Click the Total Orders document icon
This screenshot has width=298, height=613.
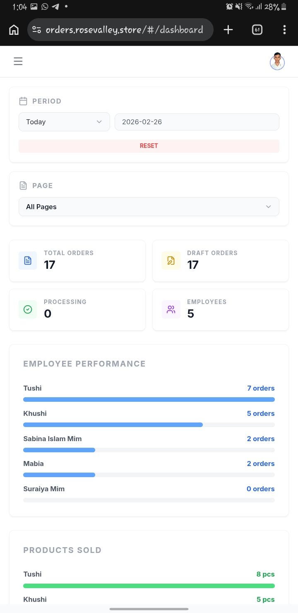(28, 261)
